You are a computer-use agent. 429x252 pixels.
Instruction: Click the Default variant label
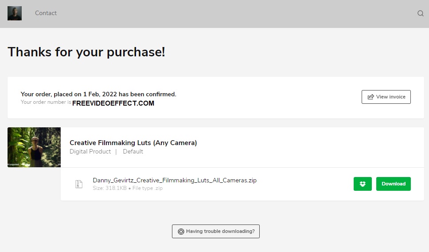133,152
